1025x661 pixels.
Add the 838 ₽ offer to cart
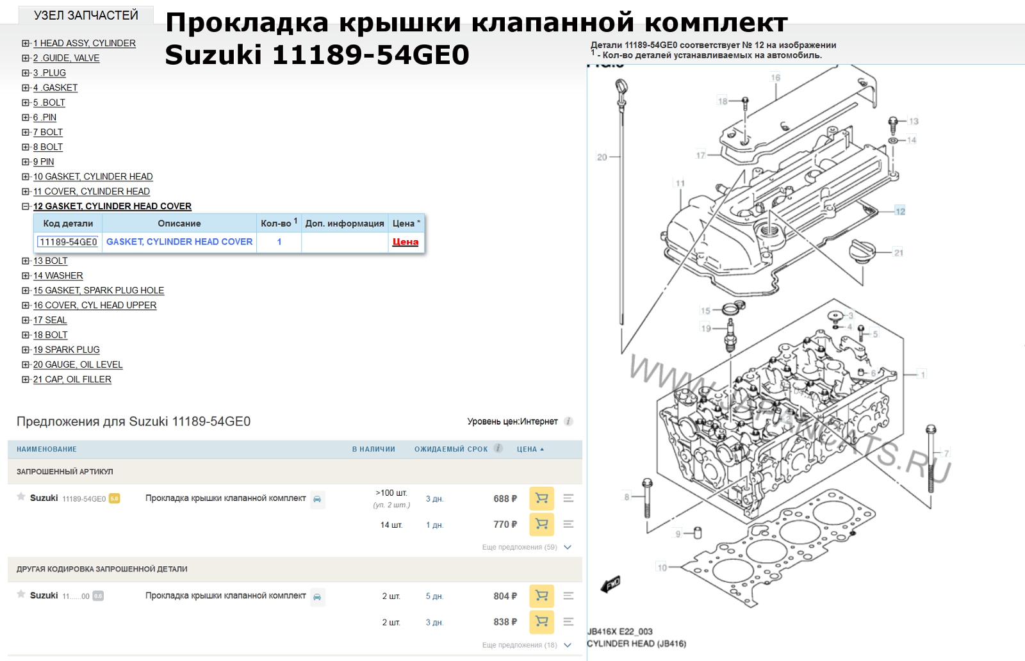541,621
